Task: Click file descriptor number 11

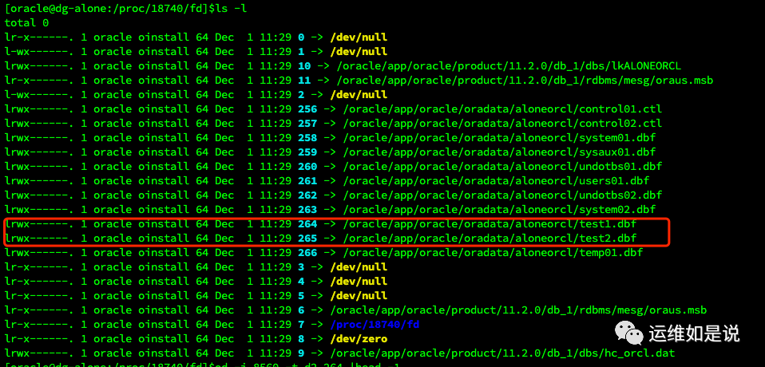Action: [x=304, y=81]
